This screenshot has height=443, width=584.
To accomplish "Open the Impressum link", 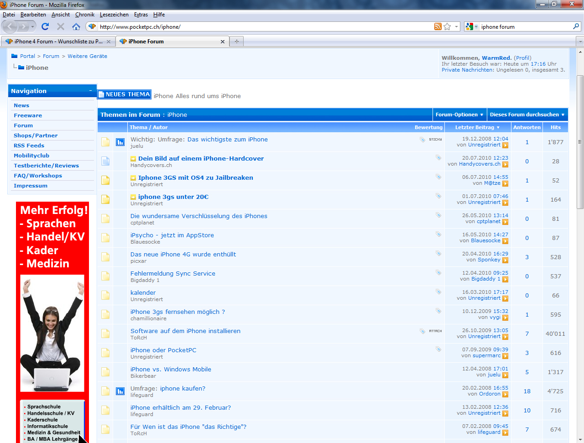I will tap(31, 186).
